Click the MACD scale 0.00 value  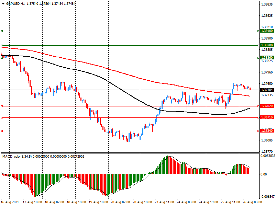pos(264,174)
